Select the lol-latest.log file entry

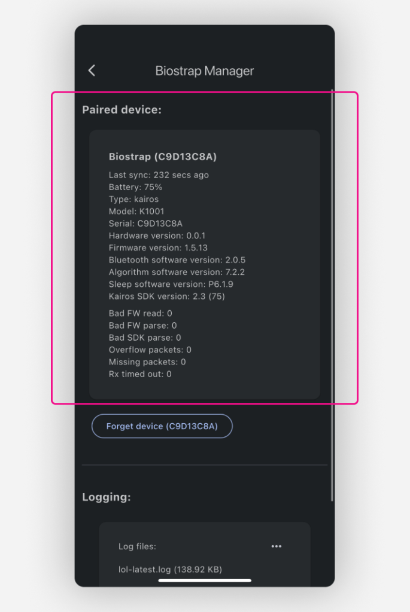tap(170, 569)
